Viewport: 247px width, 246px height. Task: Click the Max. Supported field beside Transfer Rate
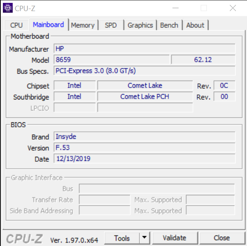(211, 200)
